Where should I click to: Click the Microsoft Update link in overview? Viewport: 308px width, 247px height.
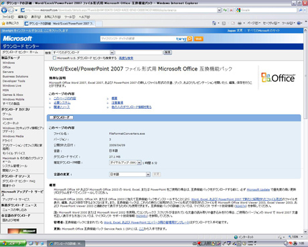tap(258, 190)
